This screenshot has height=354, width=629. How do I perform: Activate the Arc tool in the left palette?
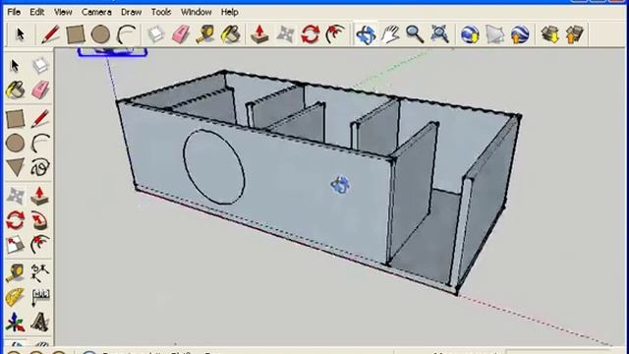click(39, 144)
